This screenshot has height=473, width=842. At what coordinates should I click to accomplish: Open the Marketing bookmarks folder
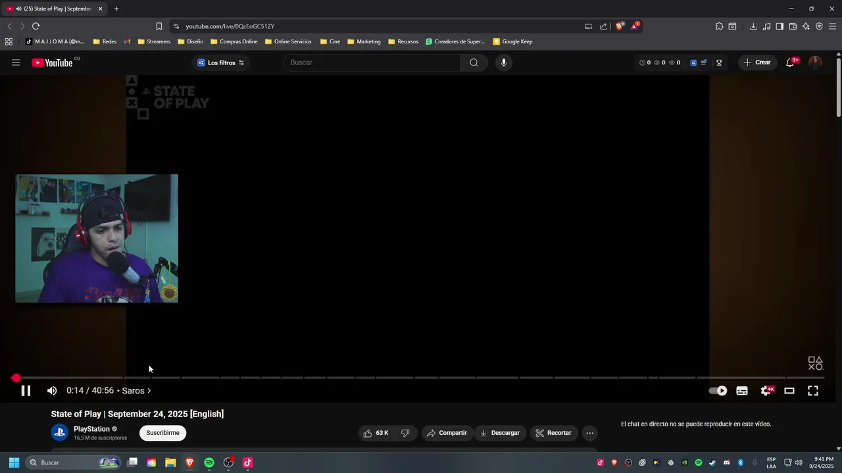(x=364, y=41)
